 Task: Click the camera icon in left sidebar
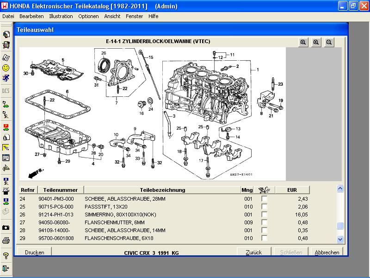click(x=6, y=227)
